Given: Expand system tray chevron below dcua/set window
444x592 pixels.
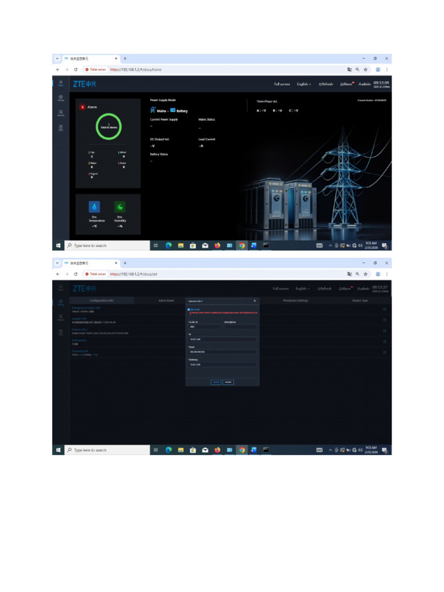Looking at the screenshot, I should point(330,450).
